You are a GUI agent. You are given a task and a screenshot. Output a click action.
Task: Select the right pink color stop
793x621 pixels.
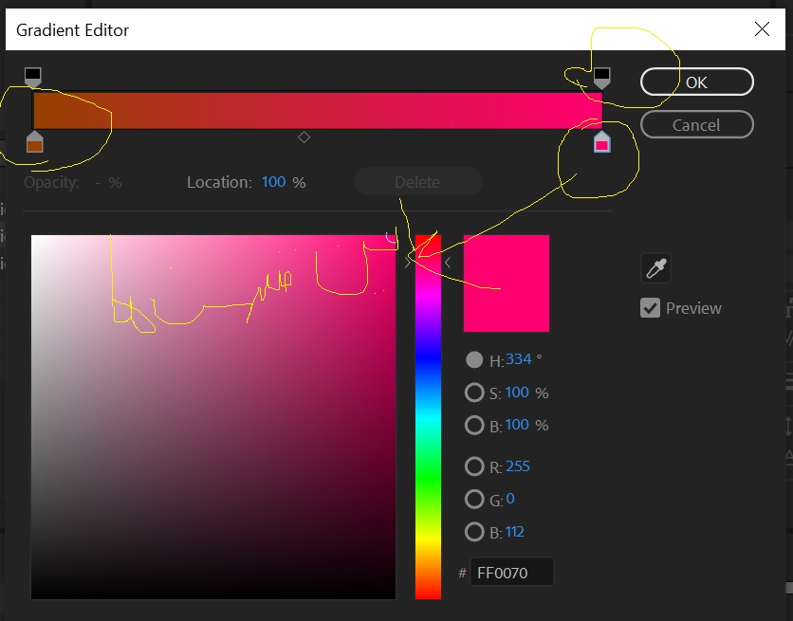(x=601, y=143)
